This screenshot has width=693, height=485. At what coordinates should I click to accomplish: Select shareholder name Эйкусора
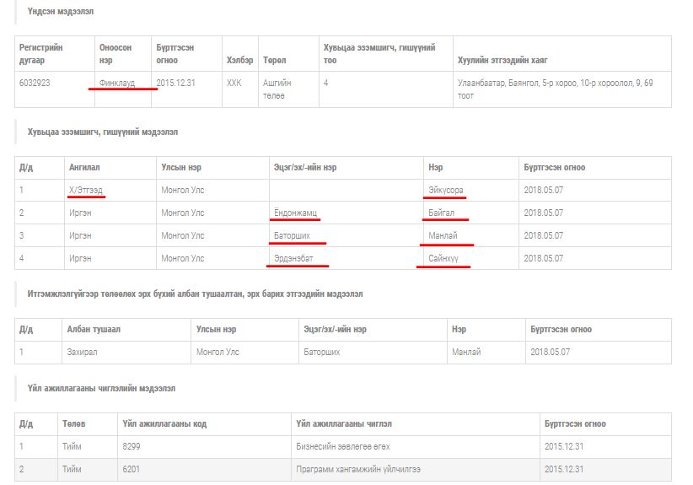tap(445, 191)
